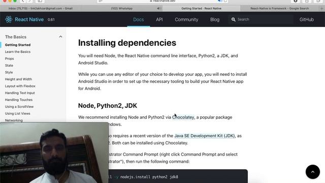Open the API navigation item
The width and height of the screenshot is (325, 183).
(x=159, y=19)
